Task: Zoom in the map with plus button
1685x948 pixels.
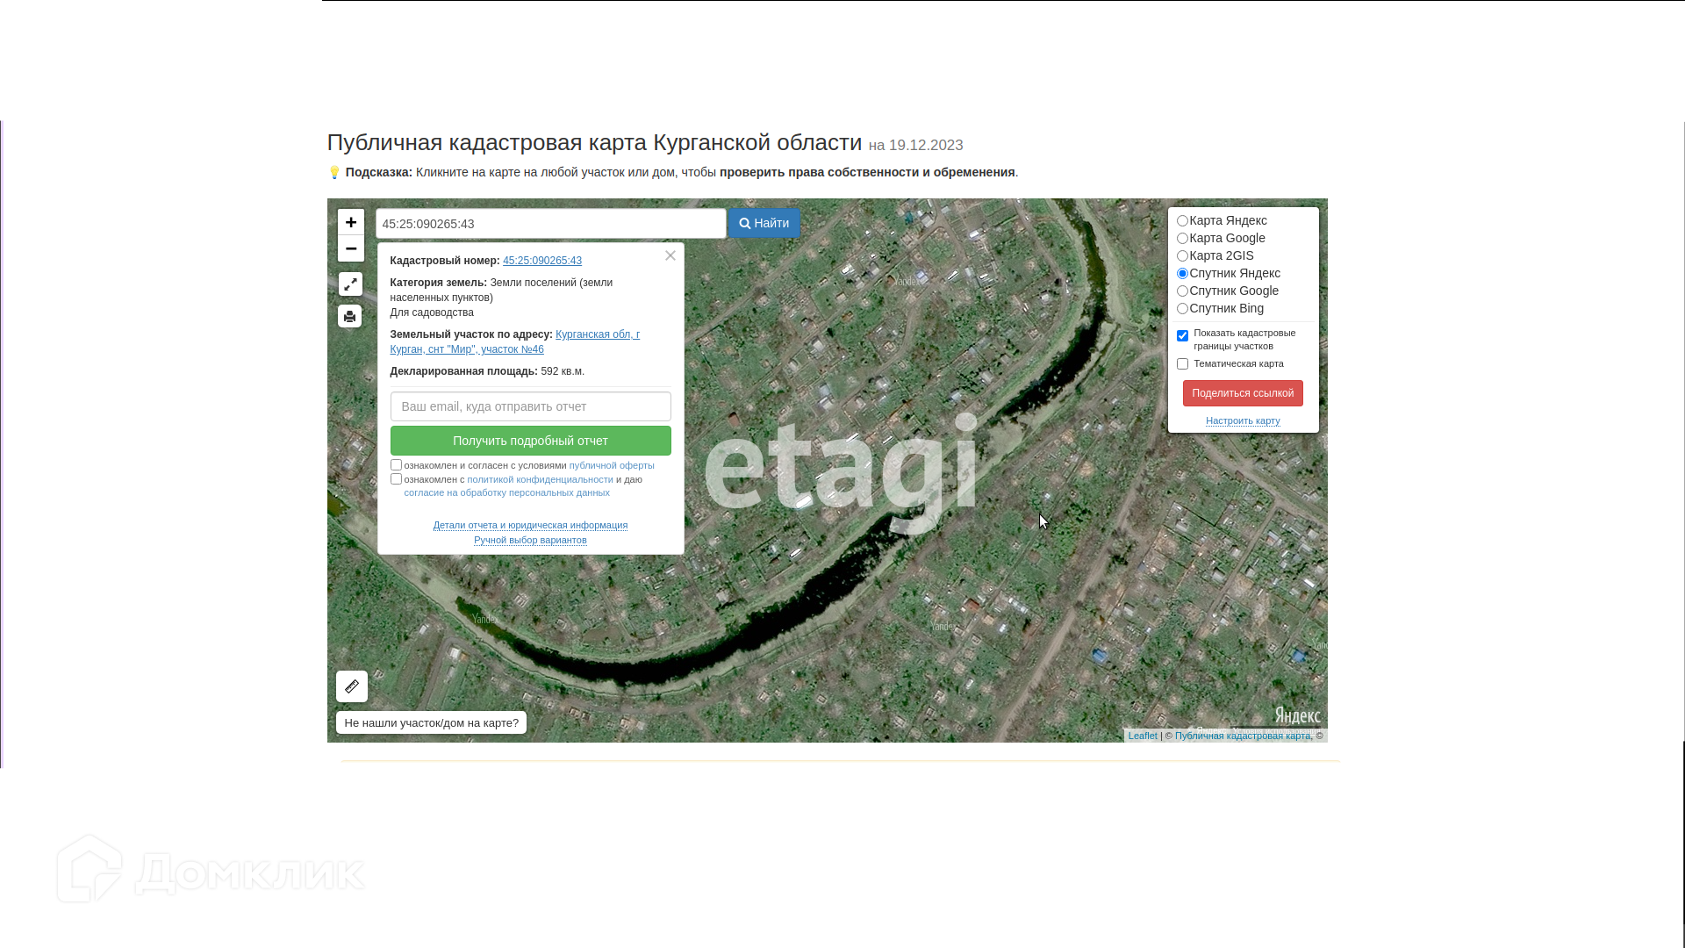Action: tap(351, 222)
